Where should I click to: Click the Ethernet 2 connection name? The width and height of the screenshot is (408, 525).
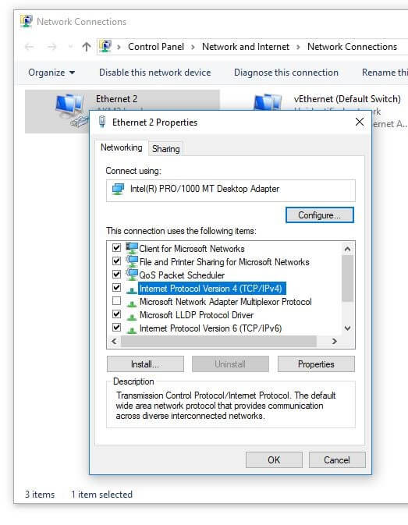click(116, 99)
